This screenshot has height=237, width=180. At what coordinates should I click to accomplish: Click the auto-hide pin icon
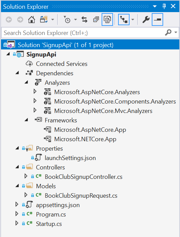pos(164,6)
